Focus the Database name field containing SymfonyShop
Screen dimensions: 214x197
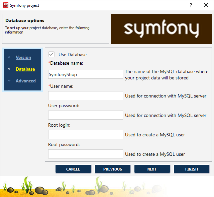(x=86, y=74)
